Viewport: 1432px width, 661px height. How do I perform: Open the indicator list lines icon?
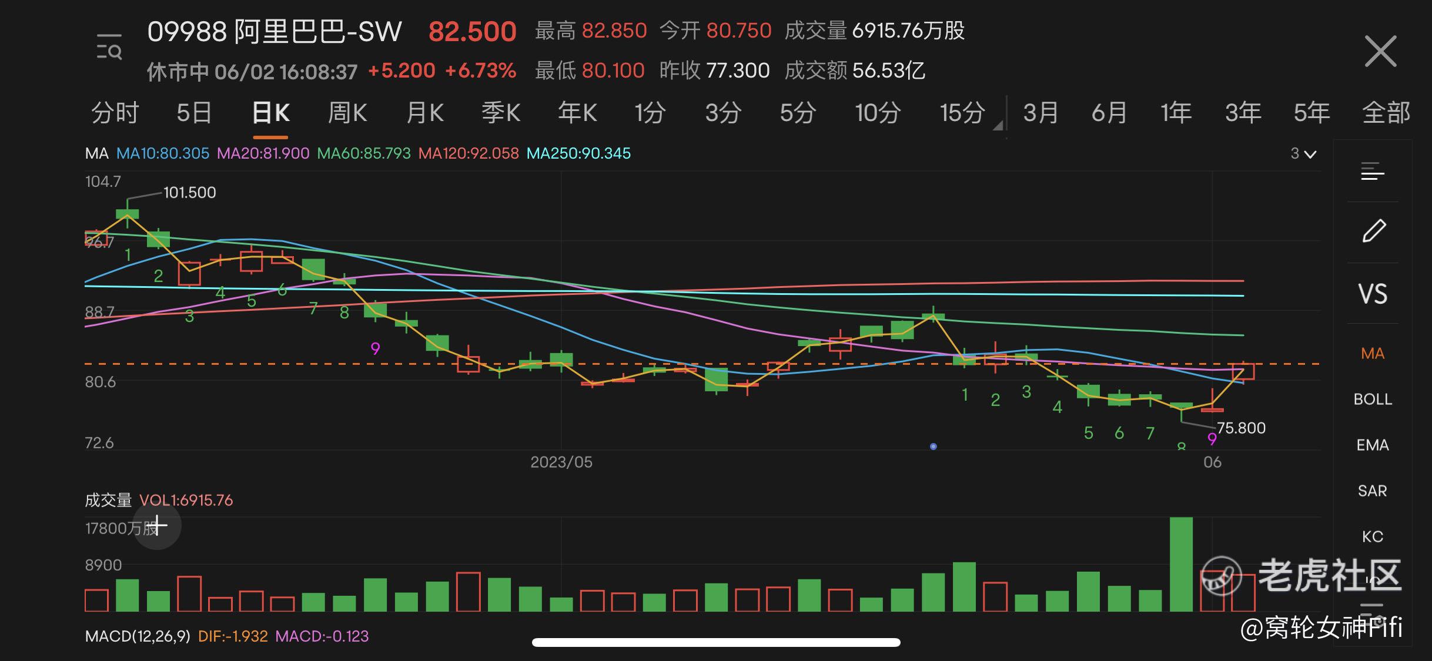[1373, 172]
